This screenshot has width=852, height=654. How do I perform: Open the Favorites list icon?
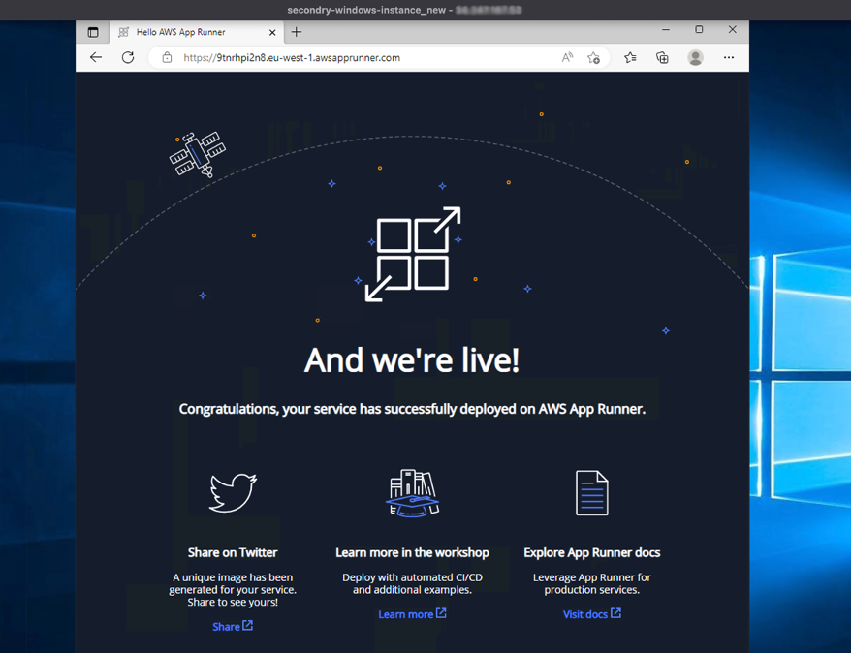coord(629,57)
